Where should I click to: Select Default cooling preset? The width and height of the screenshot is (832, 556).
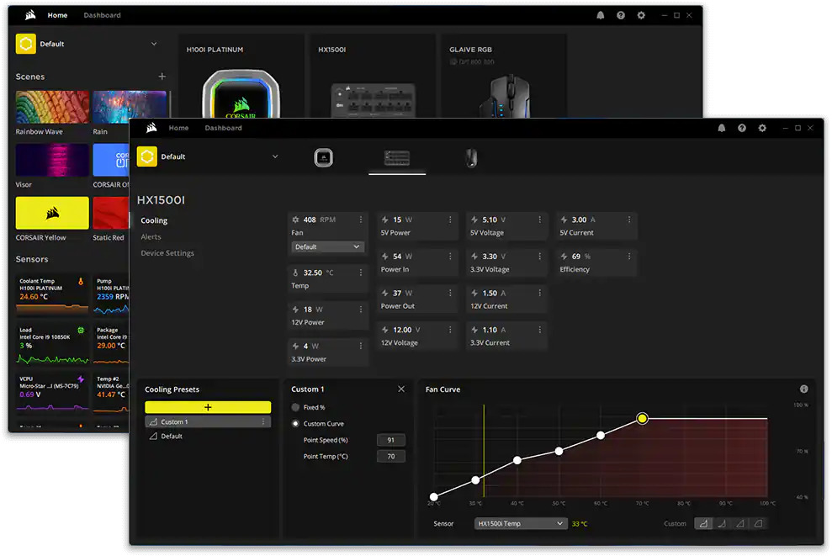pyautogui.click(x=208, y=436)
